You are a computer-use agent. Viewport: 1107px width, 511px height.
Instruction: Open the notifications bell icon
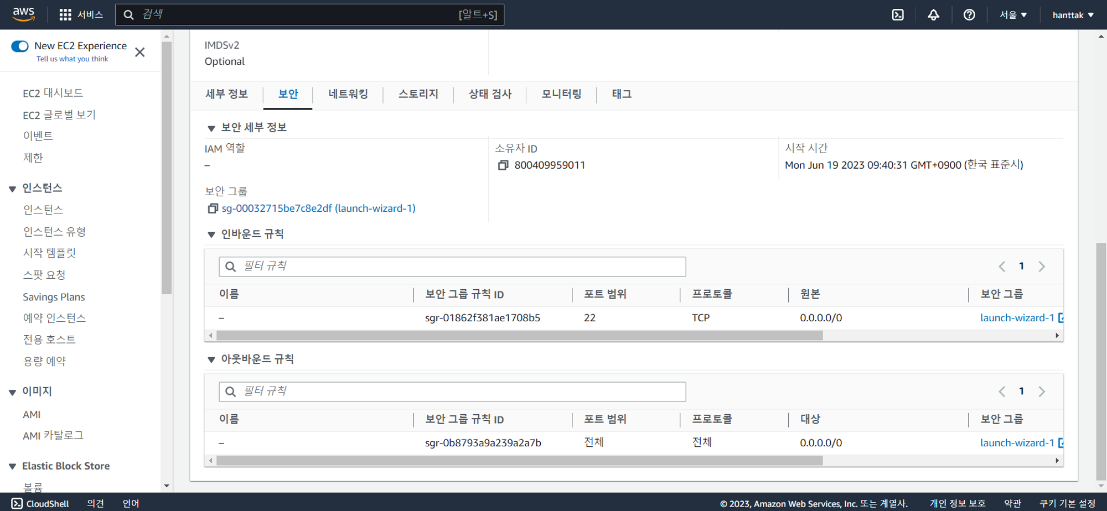pos(933,15)
